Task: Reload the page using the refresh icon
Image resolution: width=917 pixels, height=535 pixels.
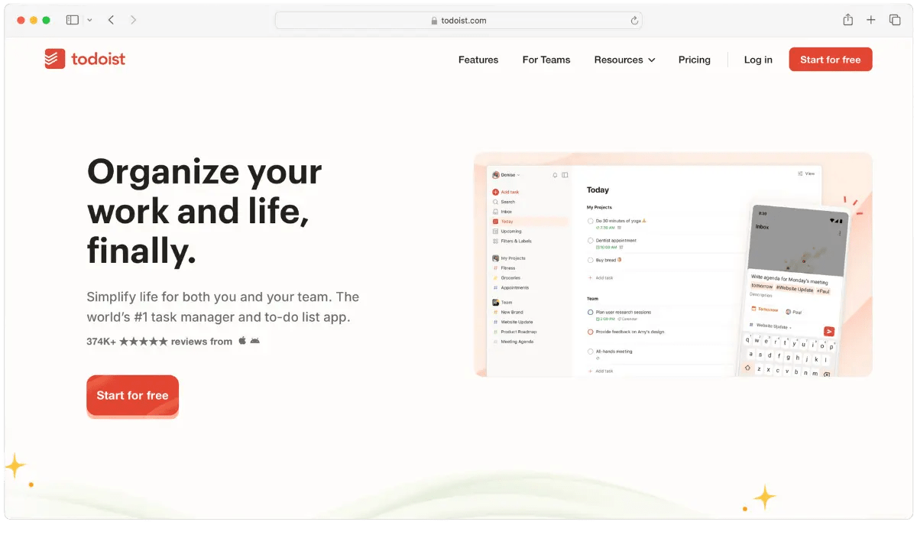Action: [x=634, y=21]
